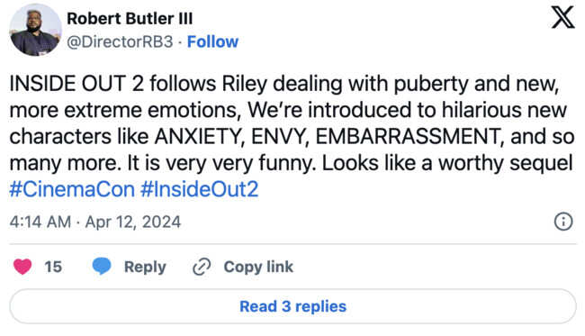The image size is (585, 336).
Task: Click the 15 likes count
Action: [53, 267]
